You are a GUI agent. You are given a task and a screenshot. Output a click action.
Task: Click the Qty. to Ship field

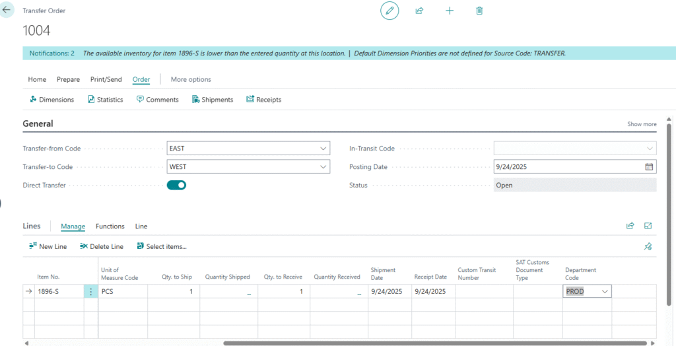[x=172, y=291]
